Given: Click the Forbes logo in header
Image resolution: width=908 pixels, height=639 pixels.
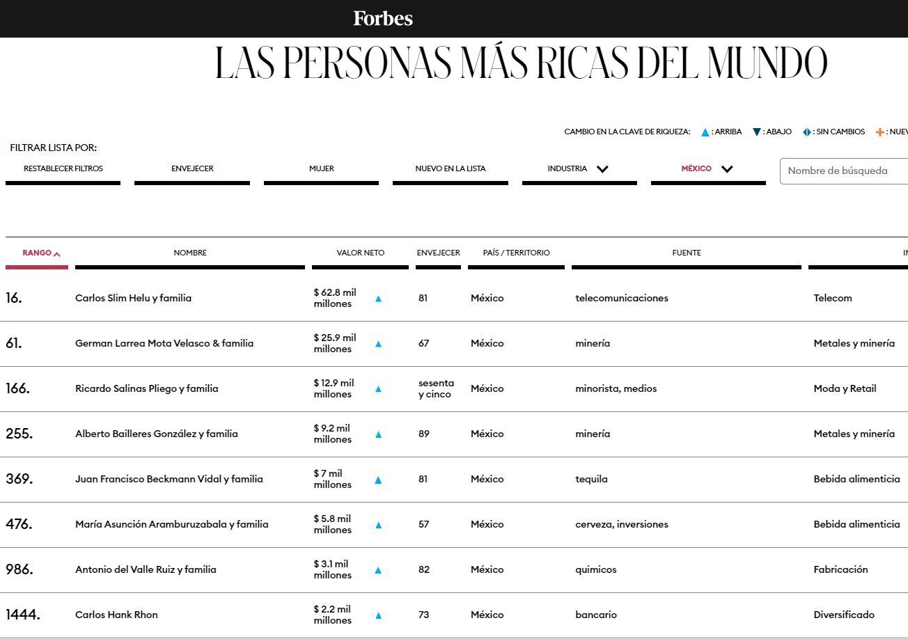Looking at the screenshot, I should (383, 18).
